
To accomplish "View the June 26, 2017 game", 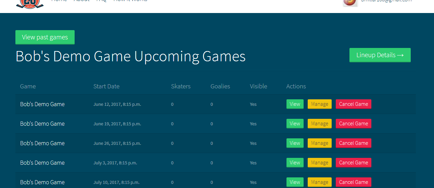I will pyautogui.click(x=295, y=143).
